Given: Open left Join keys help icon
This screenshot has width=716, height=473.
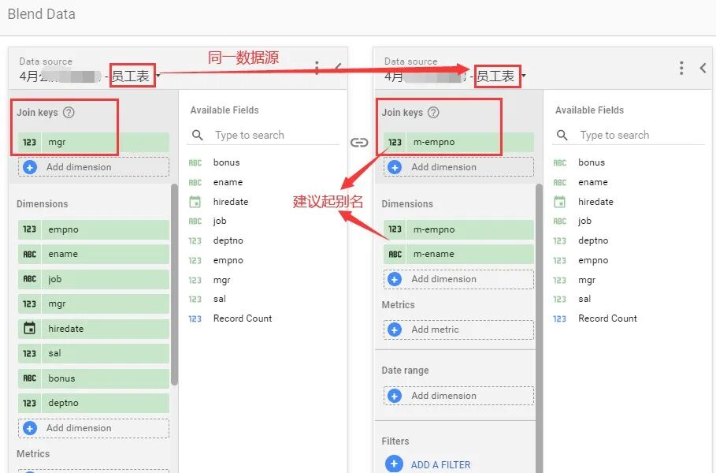Looking at the screenshot, I should [69, 113].
